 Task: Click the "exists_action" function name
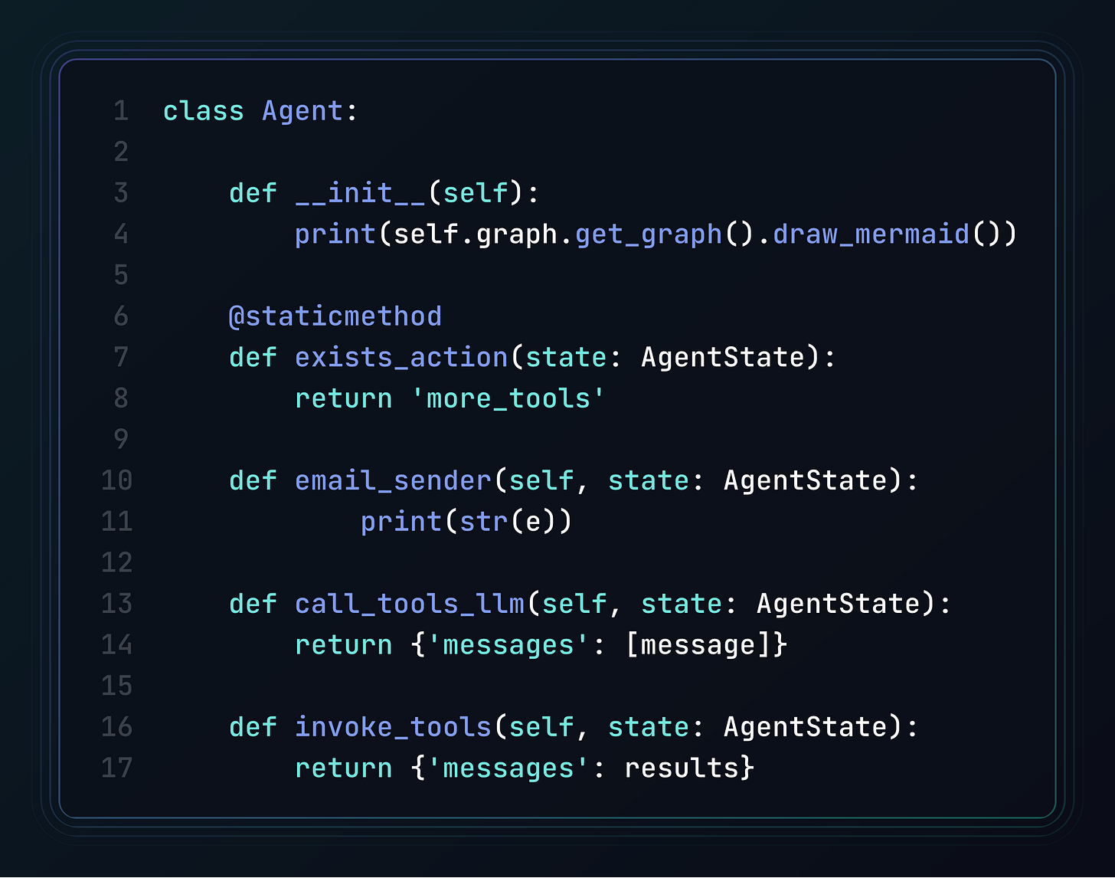pos(401,357)
